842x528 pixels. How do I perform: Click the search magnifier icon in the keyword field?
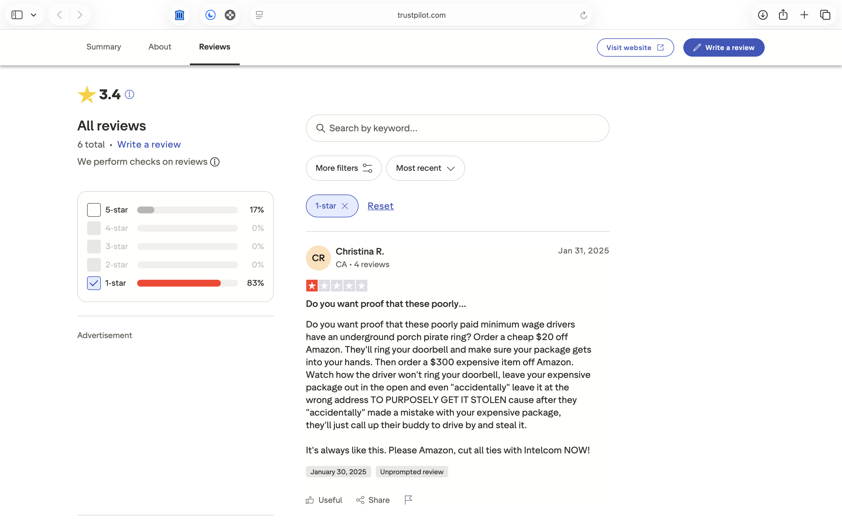pos(321,128)
